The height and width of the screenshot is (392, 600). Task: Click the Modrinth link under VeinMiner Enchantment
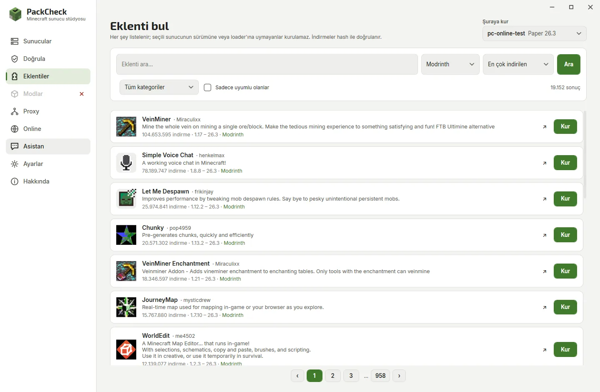tap(230, 279)
